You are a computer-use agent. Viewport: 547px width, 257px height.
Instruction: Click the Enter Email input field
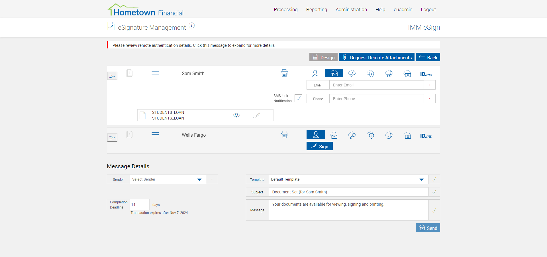[376, 85]
